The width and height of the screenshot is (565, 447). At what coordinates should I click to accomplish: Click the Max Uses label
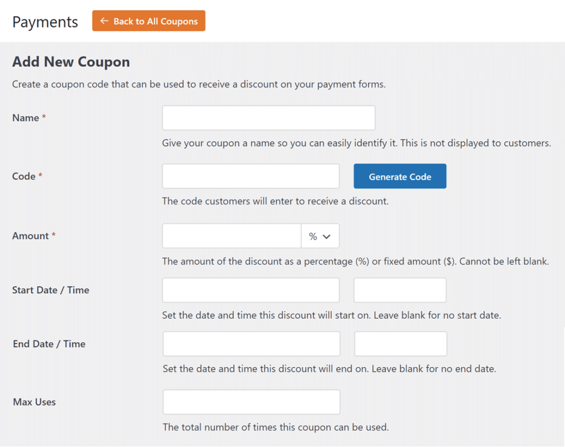pos(34,402)
